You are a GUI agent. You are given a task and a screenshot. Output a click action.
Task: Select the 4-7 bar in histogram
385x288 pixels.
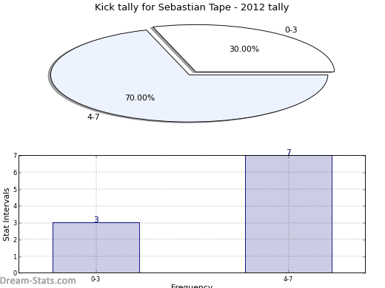[x=289, y=214]
